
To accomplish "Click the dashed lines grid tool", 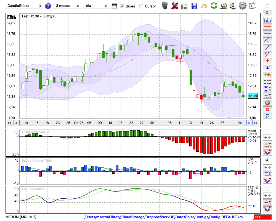I will point(267,82).
